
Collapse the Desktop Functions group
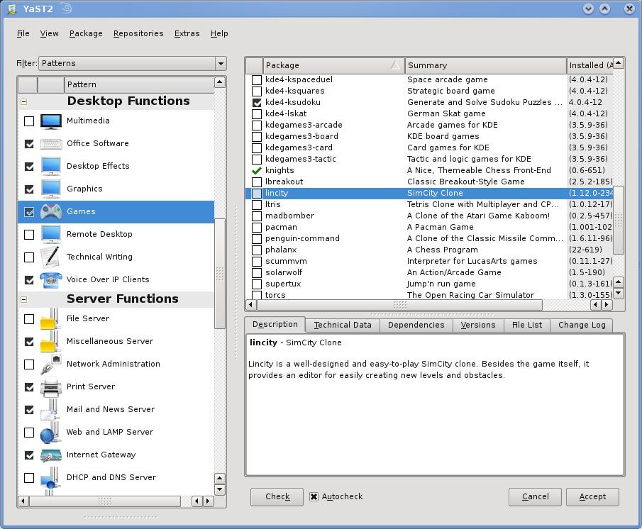[23, 101]
